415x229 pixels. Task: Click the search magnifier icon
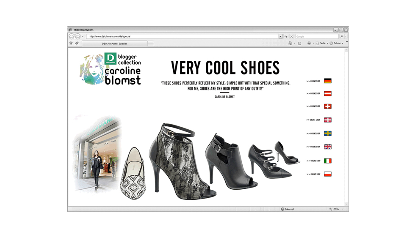pyautogui.click(x=342, y=36)
